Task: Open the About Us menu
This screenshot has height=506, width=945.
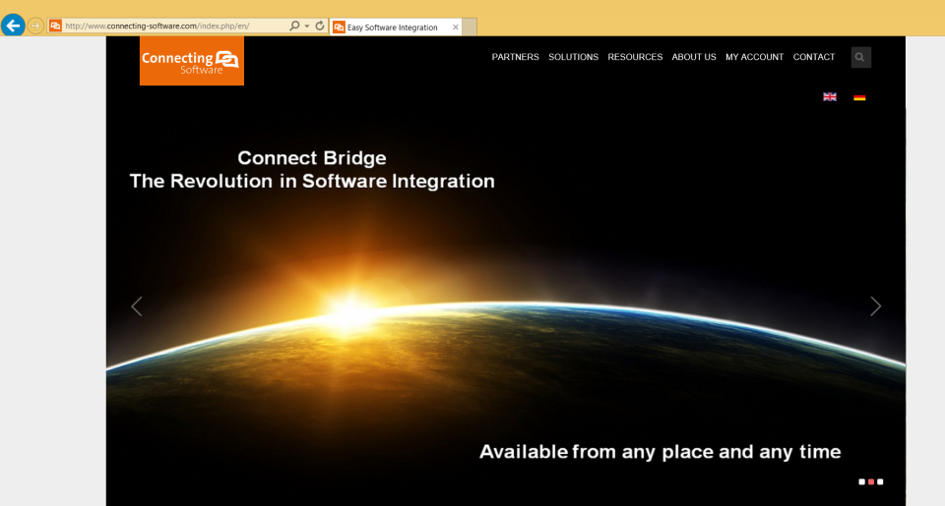Action: click(694, 57)
